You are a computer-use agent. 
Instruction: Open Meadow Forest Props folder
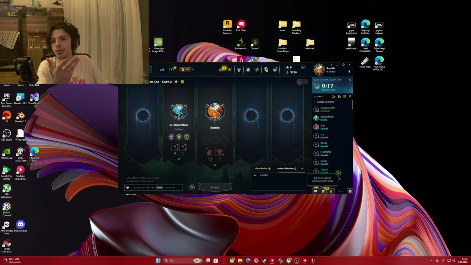pos(283,46)
